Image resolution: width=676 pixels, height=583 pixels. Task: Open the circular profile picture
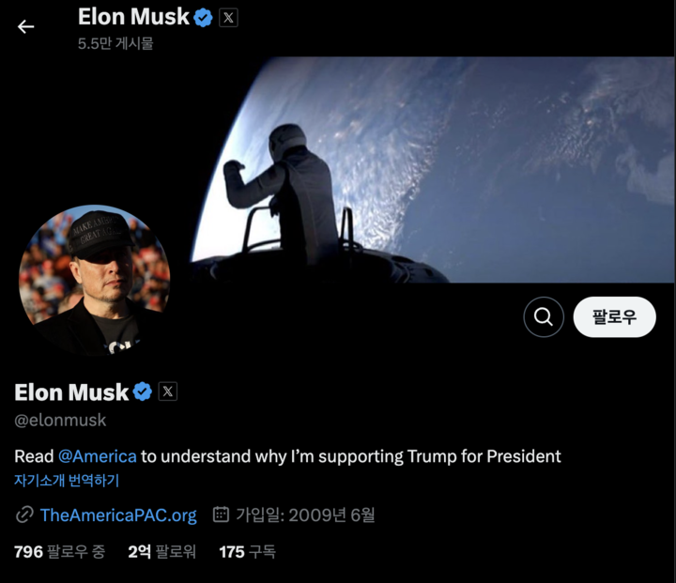pyautogui.click(x=95, y=281)
